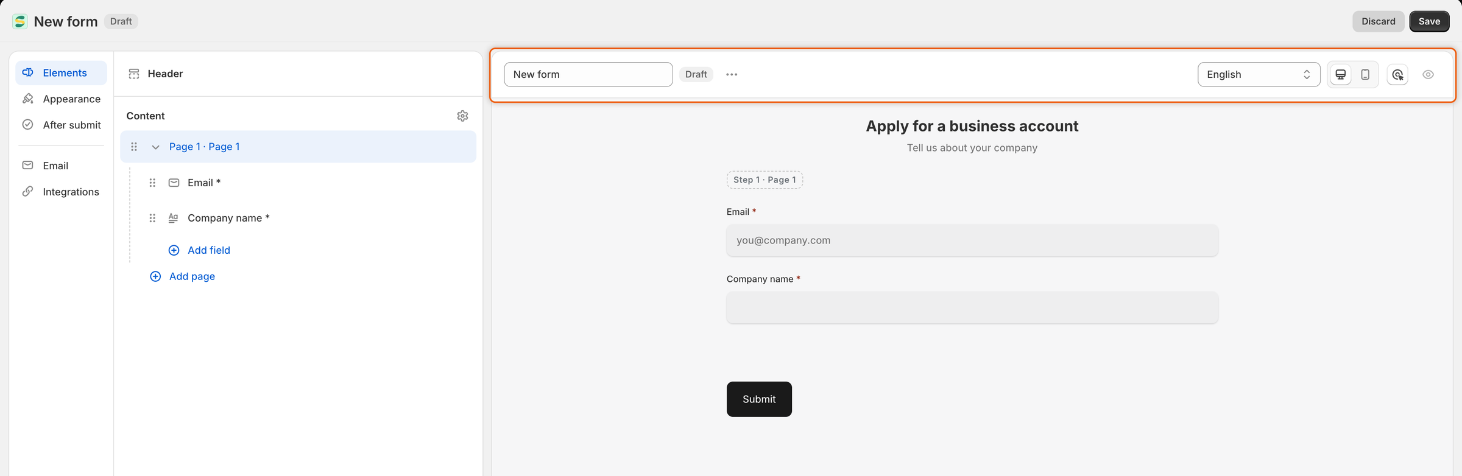Click Add field link
Screen dimensions: 1462x476
209,250
